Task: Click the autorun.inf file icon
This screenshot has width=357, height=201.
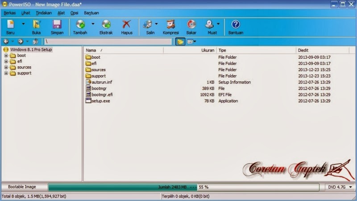Action: (x=88, y=82)
